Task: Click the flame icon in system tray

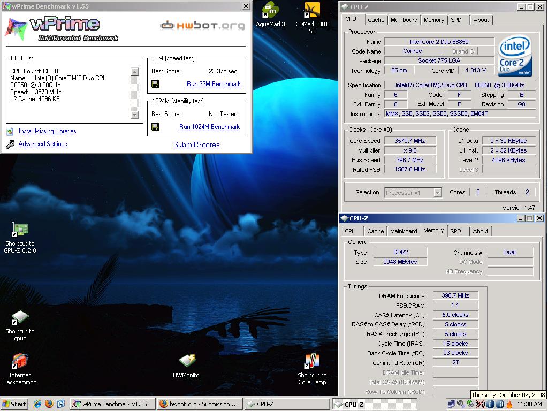Action: pyautogui.click(x=509, y=405)
